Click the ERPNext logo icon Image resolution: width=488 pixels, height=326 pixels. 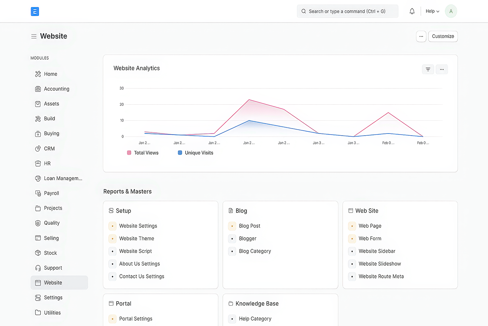35,12
